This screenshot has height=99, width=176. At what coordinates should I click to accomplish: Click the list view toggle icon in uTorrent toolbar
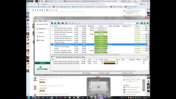(x=142, y=23)
